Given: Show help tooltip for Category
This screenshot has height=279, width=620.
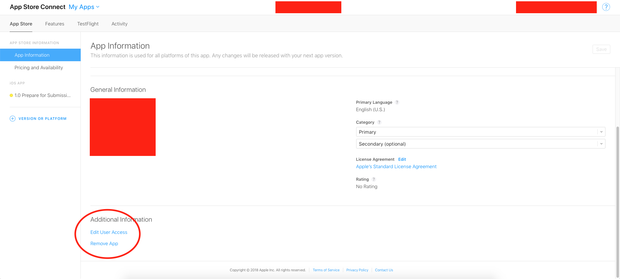Looking at the screenshot, I should click(379, 122).
